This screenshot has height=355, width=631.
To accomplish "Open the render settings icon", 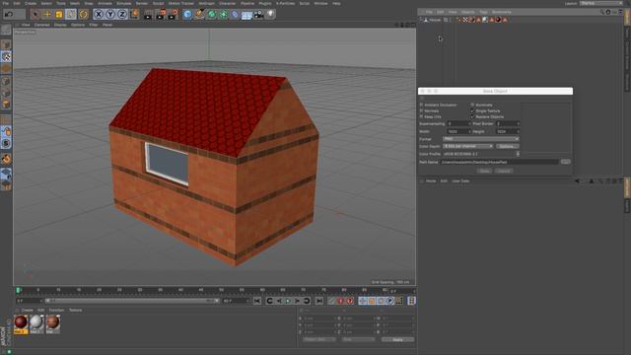I will pos(173,15).
